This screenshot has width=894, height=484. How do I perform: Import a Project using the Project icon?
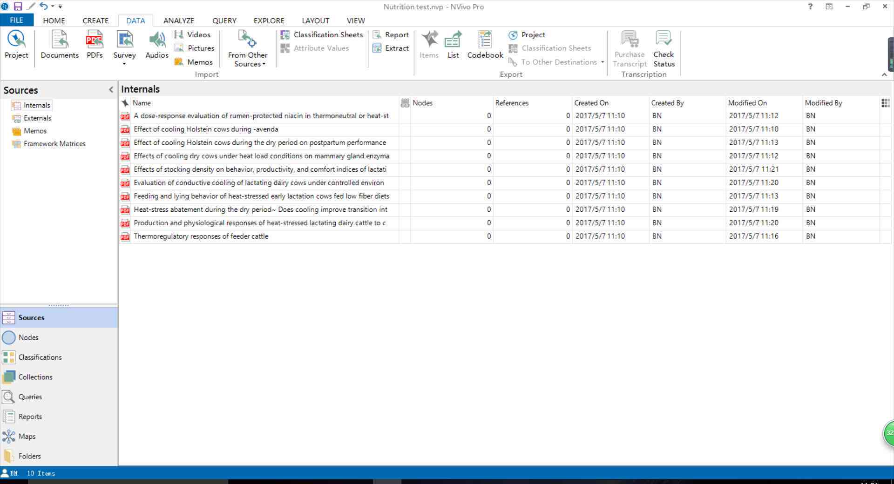16,45
